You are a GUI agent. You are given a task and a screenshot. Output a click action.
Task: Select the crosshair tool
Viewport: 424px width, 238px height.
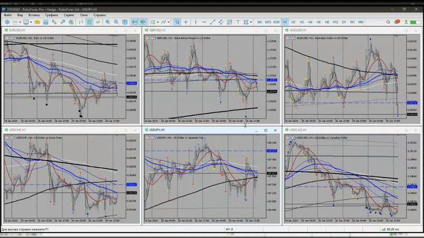tap(185, 22)
